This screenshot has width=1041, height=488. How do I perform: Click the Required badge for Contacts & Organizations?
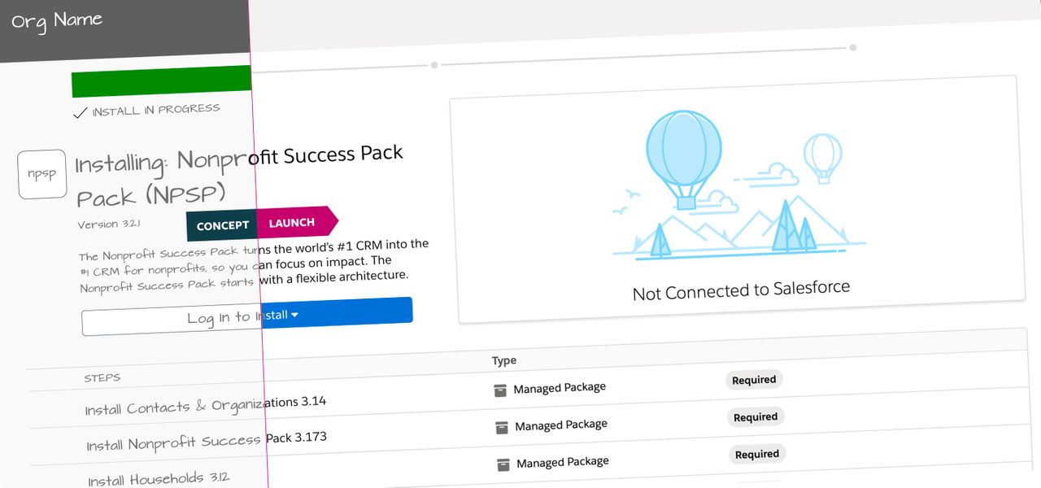754,380
